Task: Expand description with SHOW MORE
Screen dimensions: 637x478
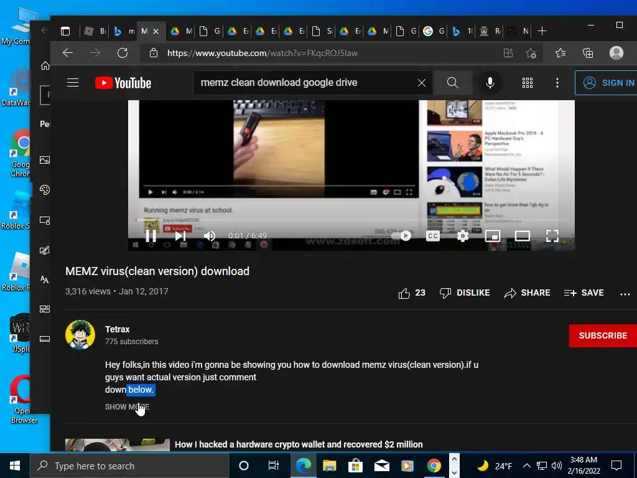Action: (127, 407)
